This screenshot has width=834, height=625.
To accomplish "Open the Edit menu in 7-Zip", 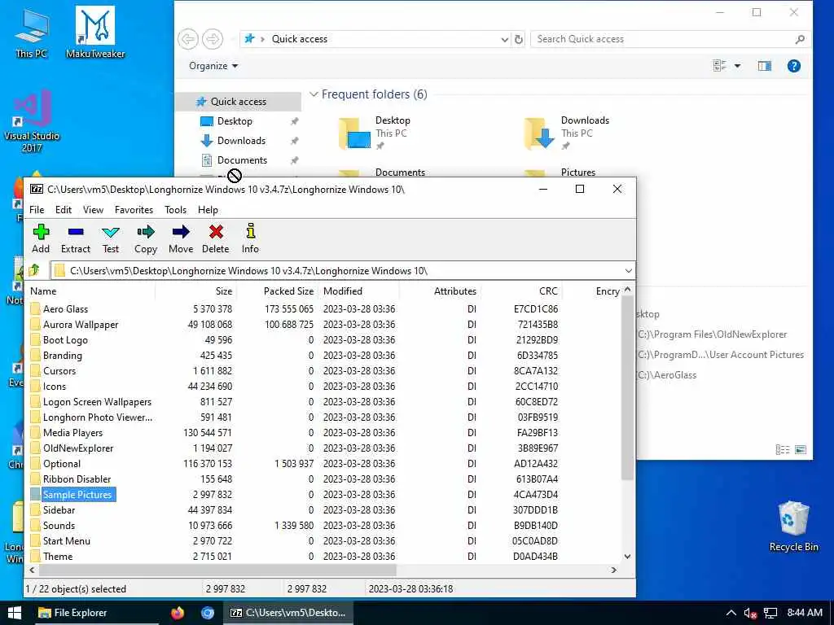I will (x=64, y=210).
